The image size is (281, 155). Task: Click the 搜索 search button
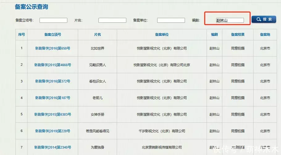coord(264,19)
